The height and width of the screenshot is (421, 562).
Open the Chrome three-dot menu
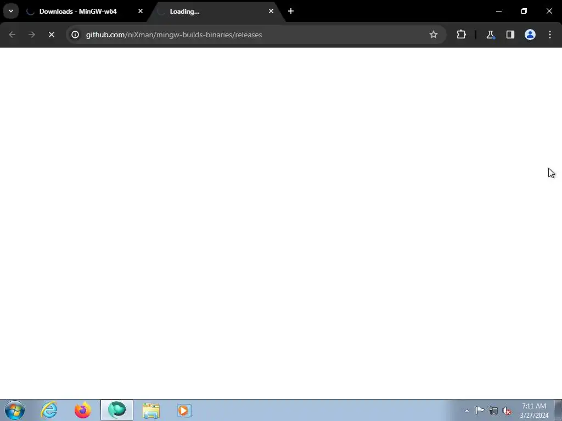(x=550, y=35)
